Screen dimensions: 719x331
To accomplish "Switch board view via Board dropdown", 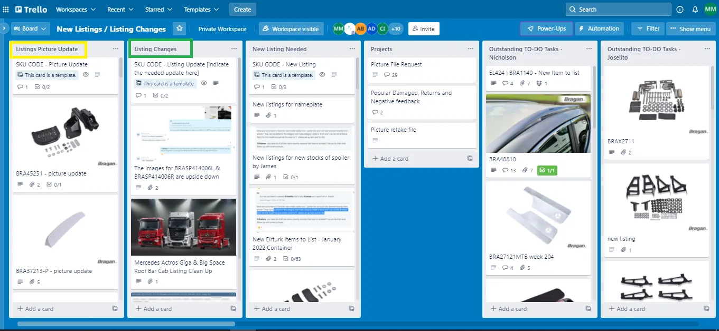I will [x=30, y=28].
